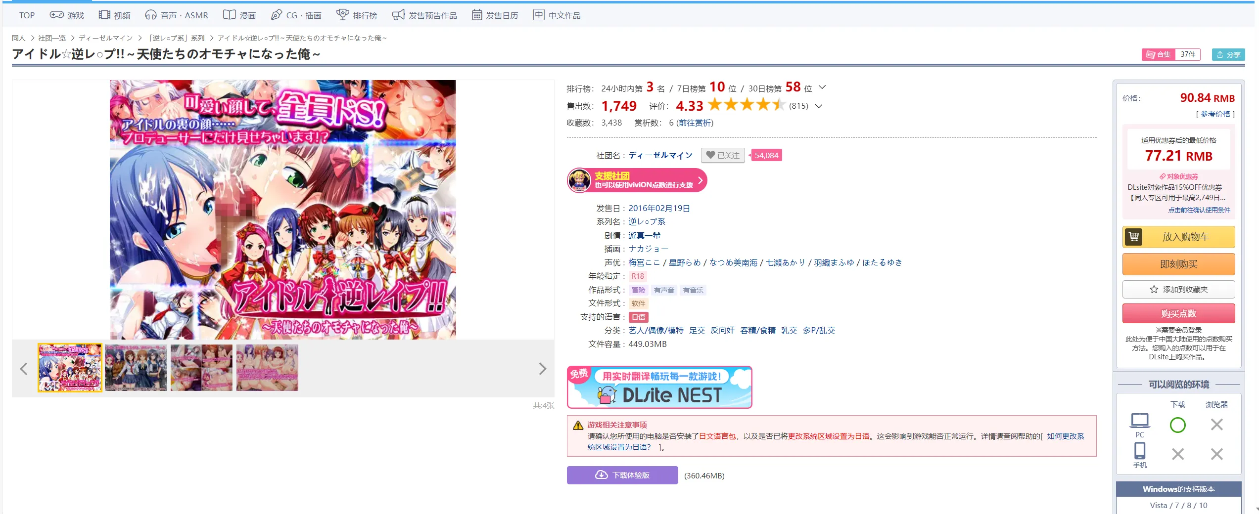Click the 支援社团 support circle banner
Image resolution: width=1259 pixels, height=514 pixels.
[637, 180]
